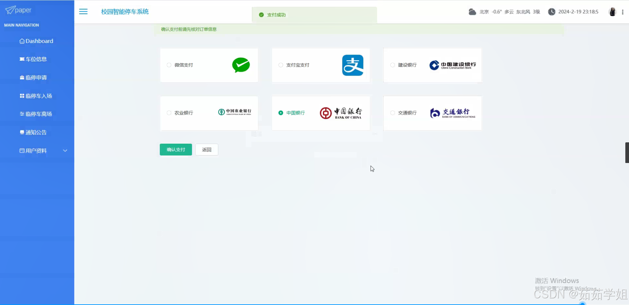Viewport: 629px width, 305px height.
Task: Click the Alipay logo
Action: [353, 65]
